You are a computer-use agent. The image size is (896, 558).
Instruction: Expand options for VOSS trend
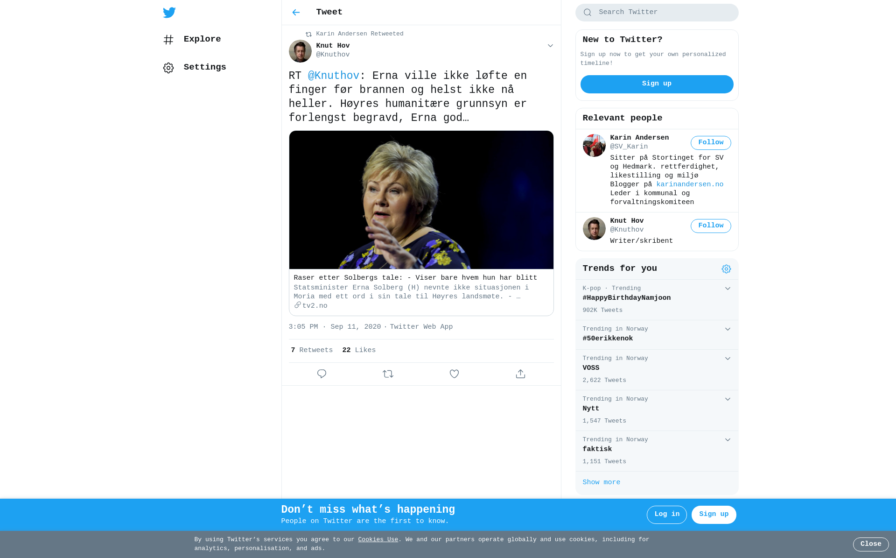coord(728,359)
